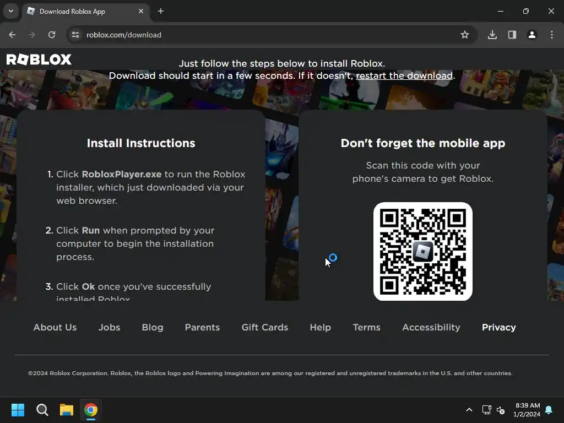Open network status tray icon

[x=487, y=410]
